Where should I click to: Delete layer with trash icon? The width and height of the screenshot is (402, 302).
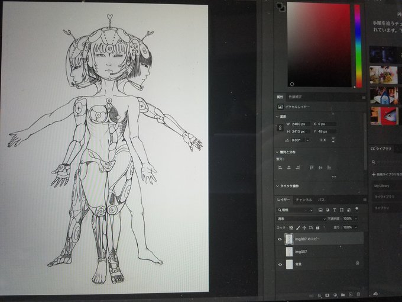pos(358,294)
